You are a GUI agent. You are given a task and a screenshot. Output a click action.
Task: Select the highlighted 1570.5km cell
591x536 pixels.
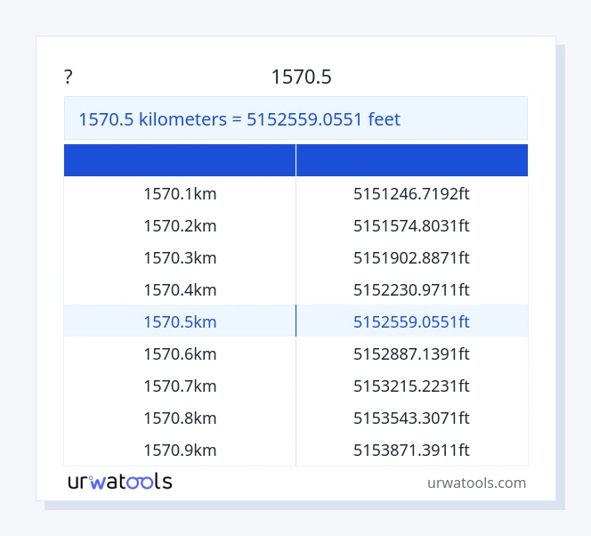(x=180, y=321)
